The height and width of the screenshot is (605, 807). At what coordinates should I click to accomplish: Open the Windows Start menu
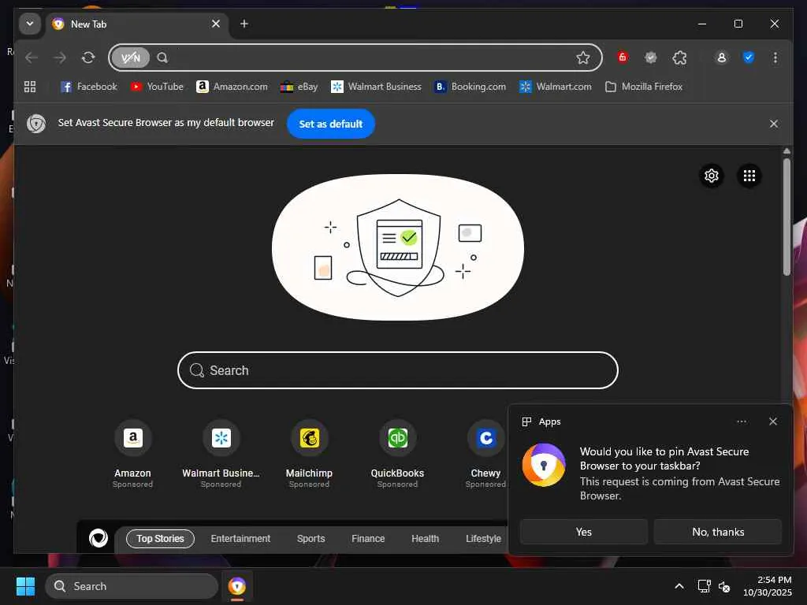pos(26,586)
